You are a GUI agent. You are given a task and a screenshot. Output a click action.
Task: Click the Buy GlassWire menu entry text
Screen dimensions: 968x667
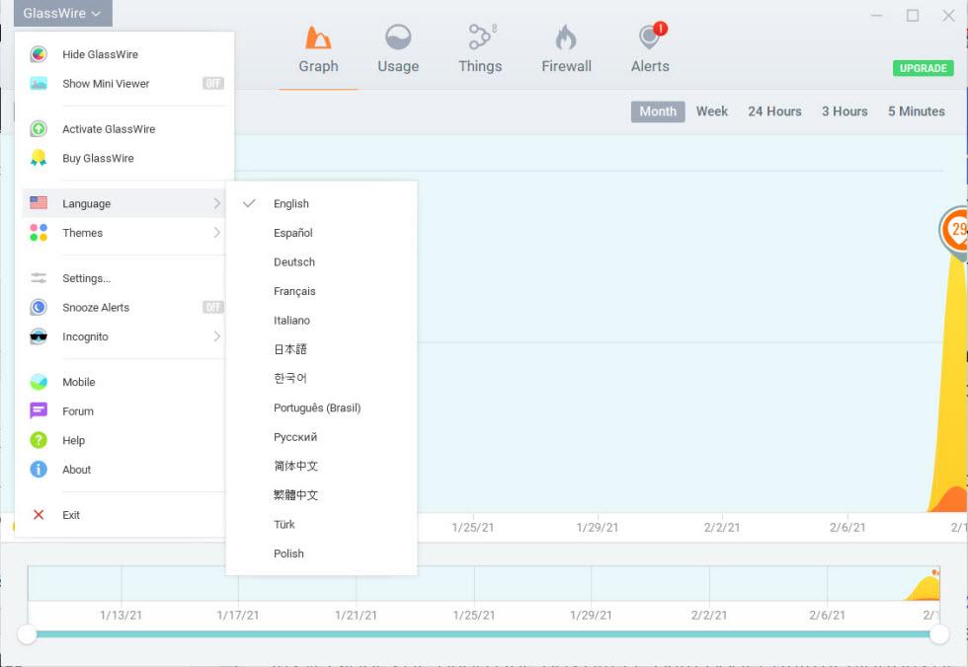coord(98,159)
